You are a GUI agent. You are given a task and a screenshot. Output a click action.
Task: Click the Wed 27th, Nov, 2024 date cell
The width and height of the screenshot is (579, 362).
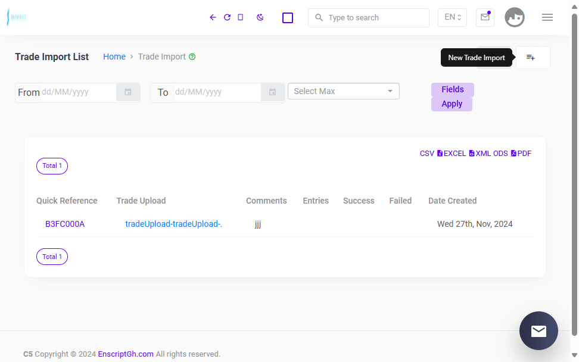click(475, 224)
